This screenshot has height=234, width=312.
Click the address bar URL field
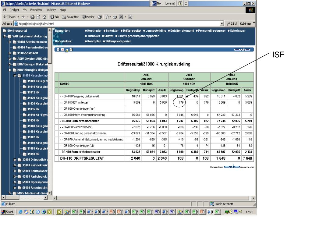click(117, 24)
